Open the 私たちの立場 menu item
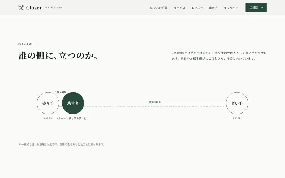 [x=159, y=8]
